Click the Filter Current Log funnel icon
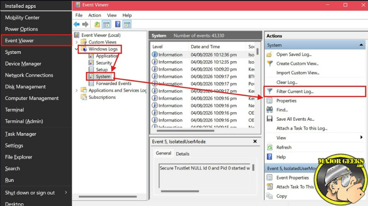The image size is (368, 206). 270,91
